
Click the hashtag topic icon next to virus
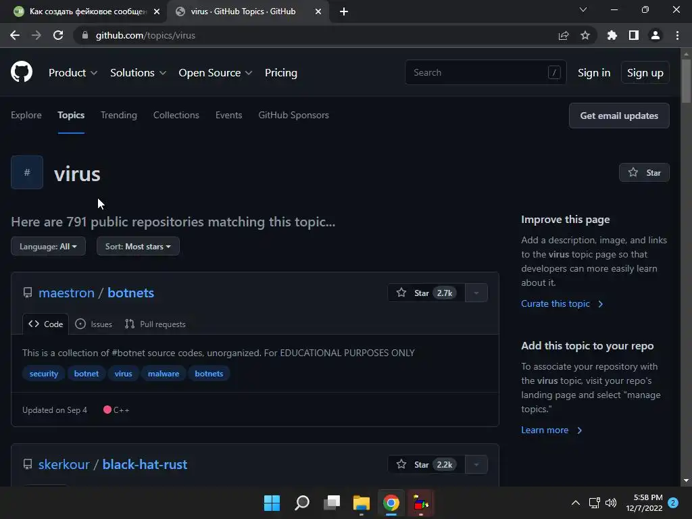(x=27, y=172)
